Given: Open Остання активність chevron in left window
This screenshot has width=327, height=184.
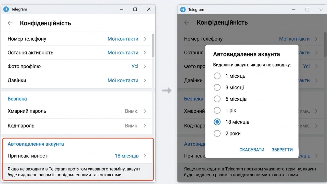Looking at the screenshot, I should pos(145,53).
